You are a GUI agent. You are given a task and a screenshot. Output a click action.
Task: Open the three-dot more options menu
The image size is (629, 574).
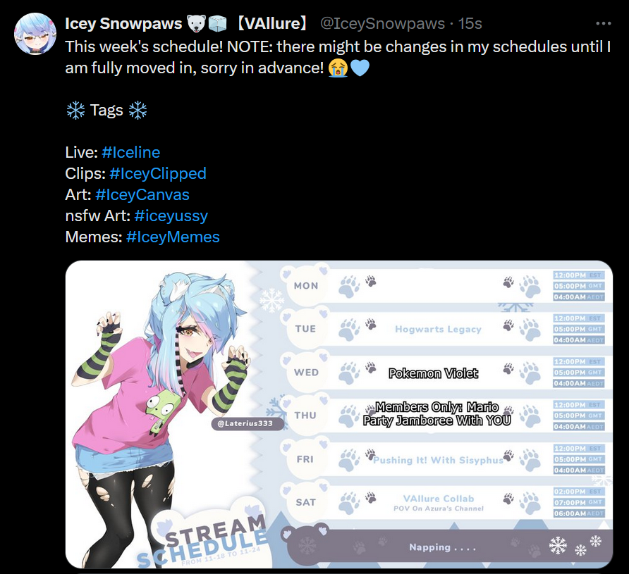point(604,24)
